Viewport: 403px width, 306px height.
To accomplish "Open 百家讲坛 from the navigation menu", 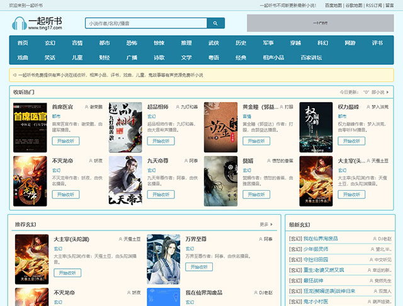I will pyautogui.click(x=310, y=57).
